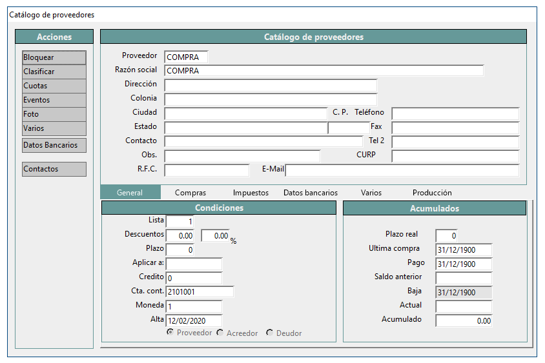
Task: Click the Acumulado amount field
Action: 464,320
